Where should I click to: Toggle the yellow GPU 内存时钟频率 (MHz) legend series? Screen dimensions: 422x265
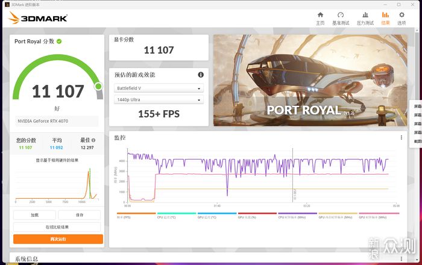click(x=338, y=215)
